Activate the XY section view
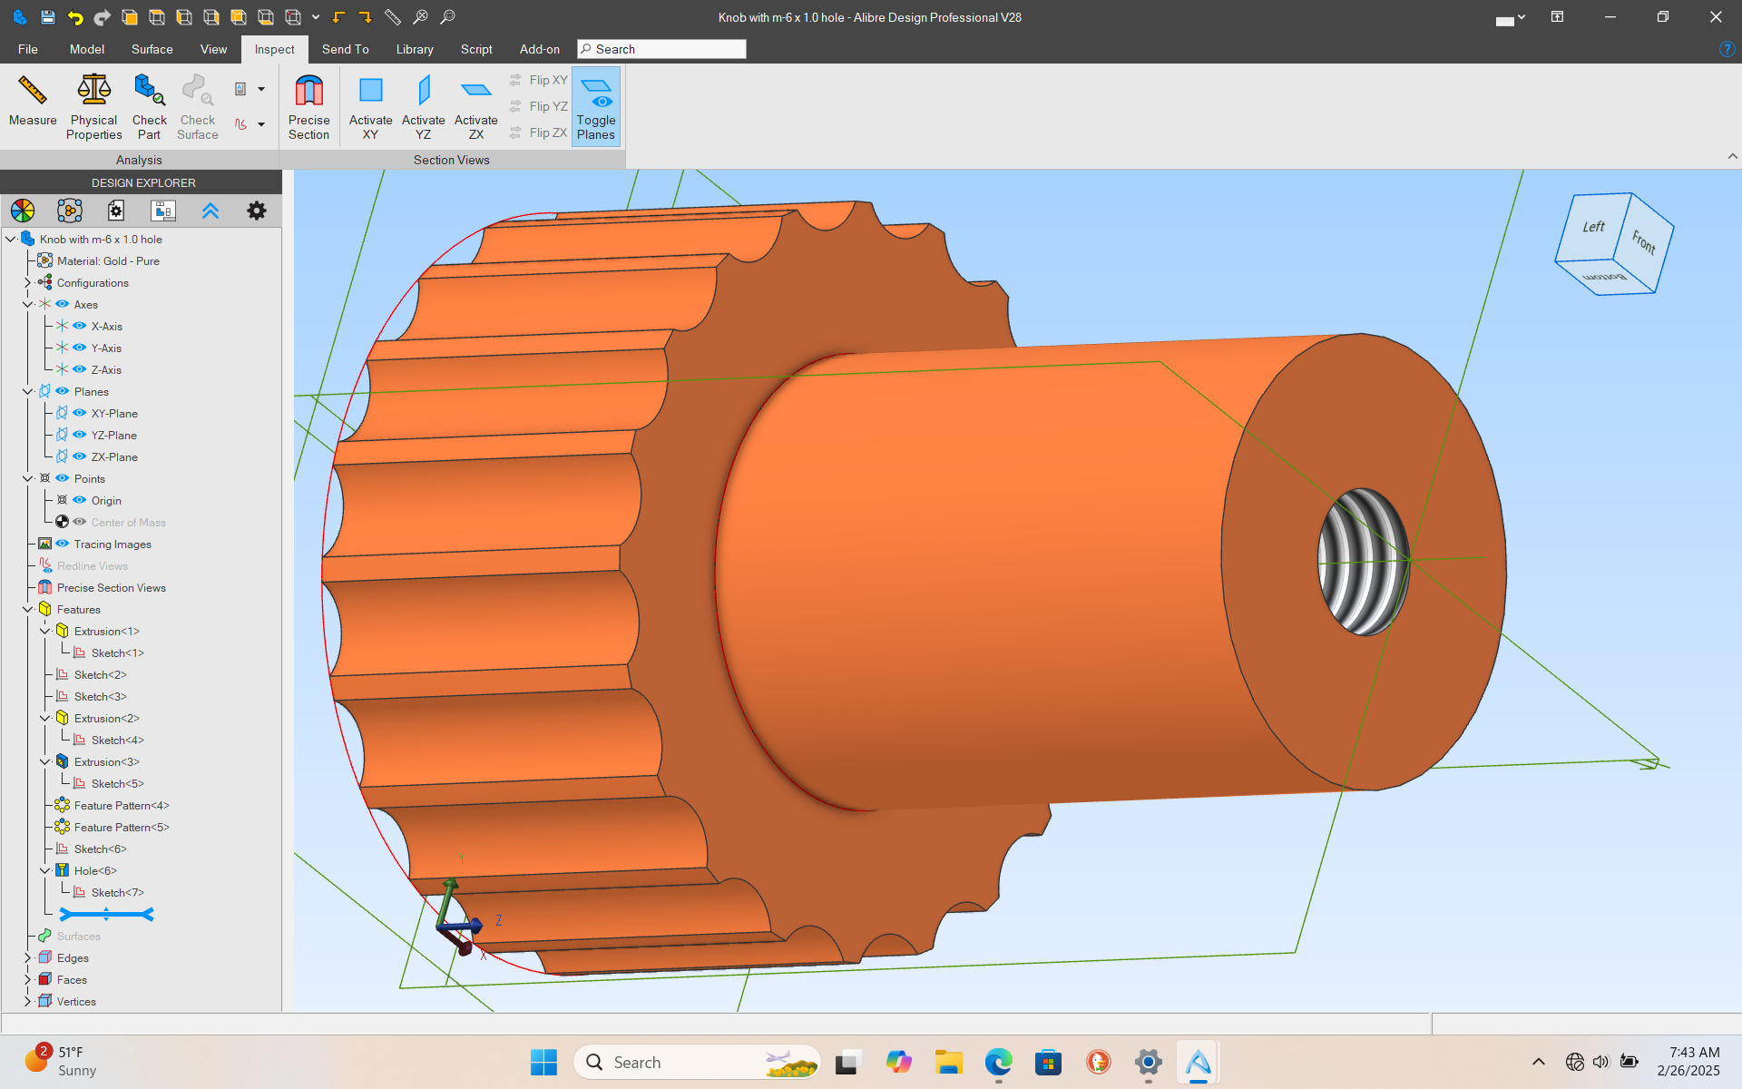This screenshot has width=1742, height=1089. click(370, 107)
